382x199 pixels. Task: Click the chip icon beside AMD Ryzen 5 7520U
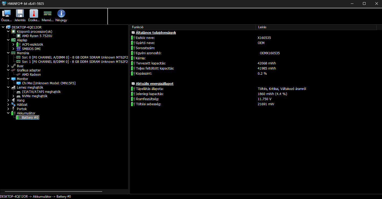coord(19,36)
